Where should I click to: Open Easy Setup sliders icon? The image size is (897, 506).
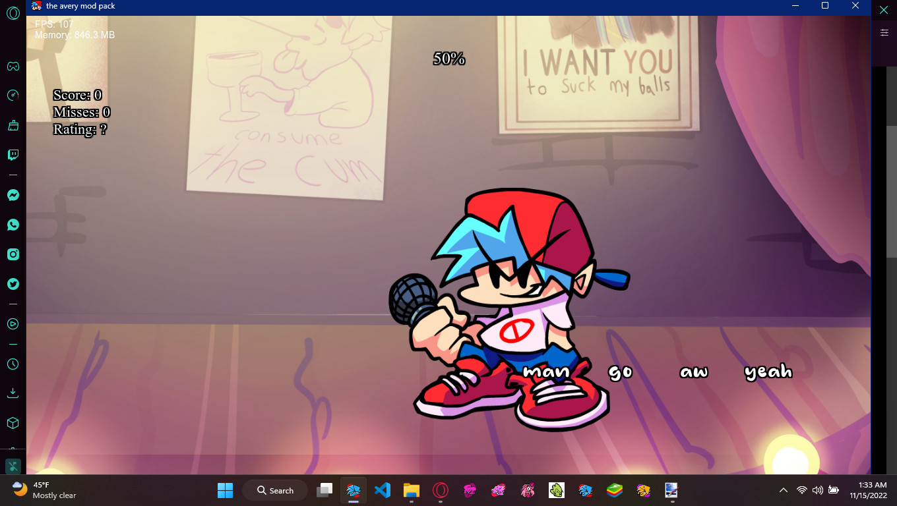tap(884, 32)
